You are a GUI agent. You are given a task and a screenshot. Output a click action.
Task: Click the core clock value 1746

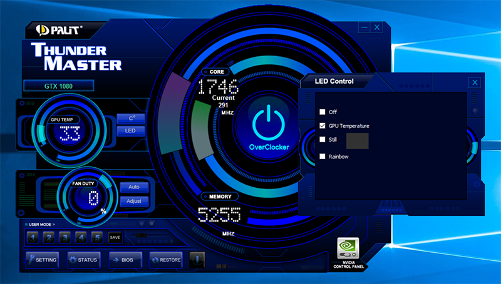click(218, 86)
